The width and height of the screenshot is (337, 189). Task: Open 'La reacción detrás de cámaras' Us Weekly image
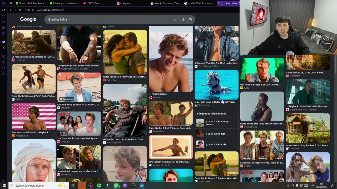(x=33, y=42)
